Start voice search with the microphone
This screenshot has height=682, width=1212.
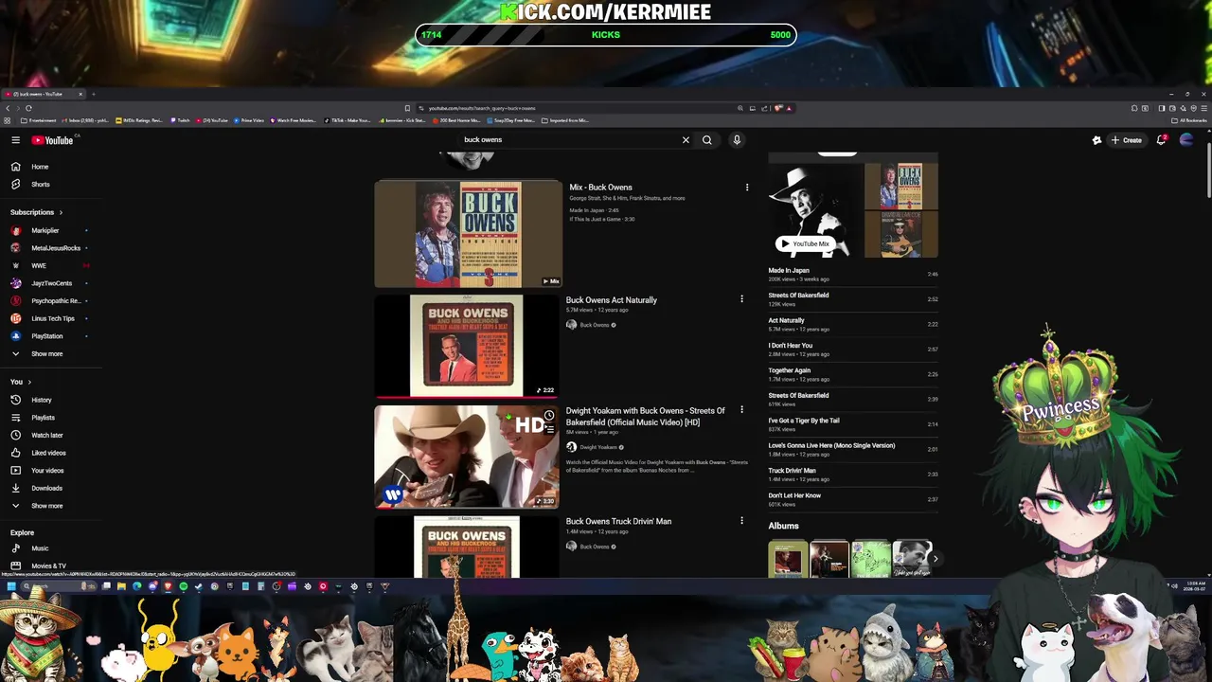pyautogui.click(x=737, y=140)
